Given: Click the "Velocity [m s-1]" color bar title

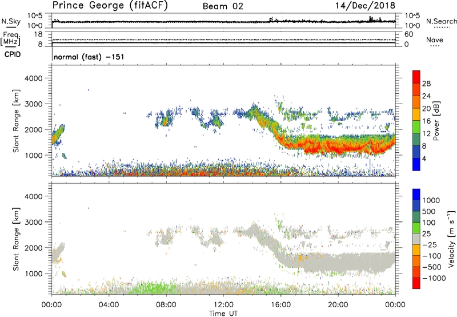Looking at the screenshot, I should [x=451, y=239].
